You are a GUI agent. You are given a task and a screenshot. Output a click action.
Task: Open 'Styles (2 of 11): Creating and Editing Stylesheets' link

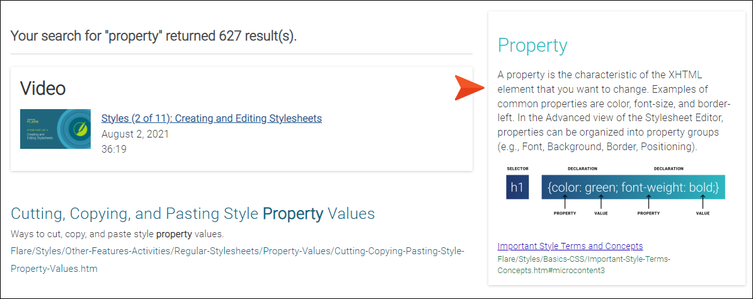[x=211, y=118]
